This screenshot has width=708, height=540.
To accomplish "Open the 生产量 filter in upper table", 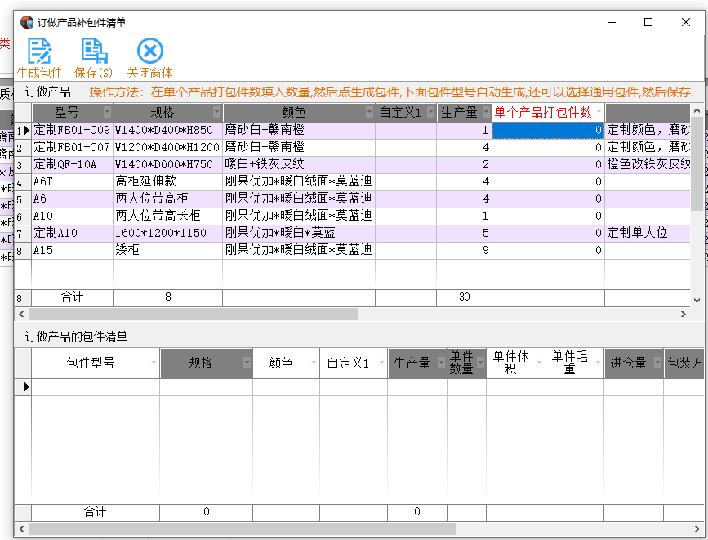I will click(487, 112).
